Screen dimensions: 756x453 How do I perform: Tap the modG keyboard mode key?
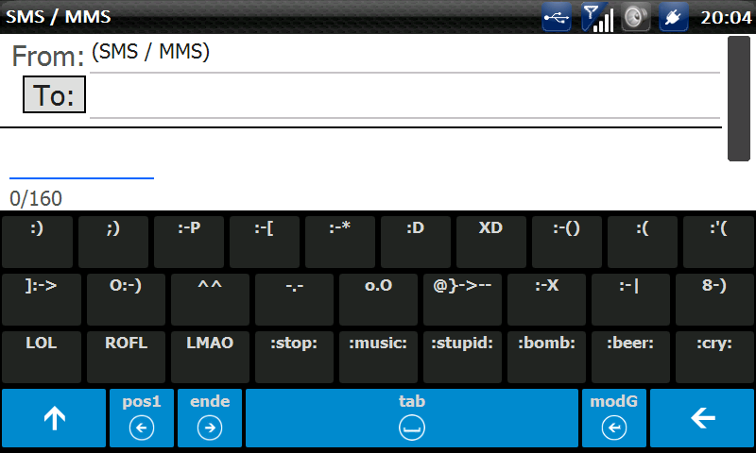tap(613, 418)
